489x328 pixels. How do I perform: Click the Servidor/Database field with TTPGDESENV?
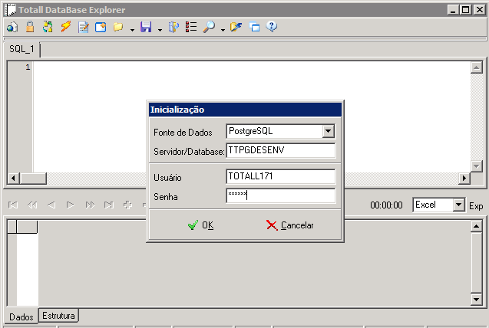280,150
